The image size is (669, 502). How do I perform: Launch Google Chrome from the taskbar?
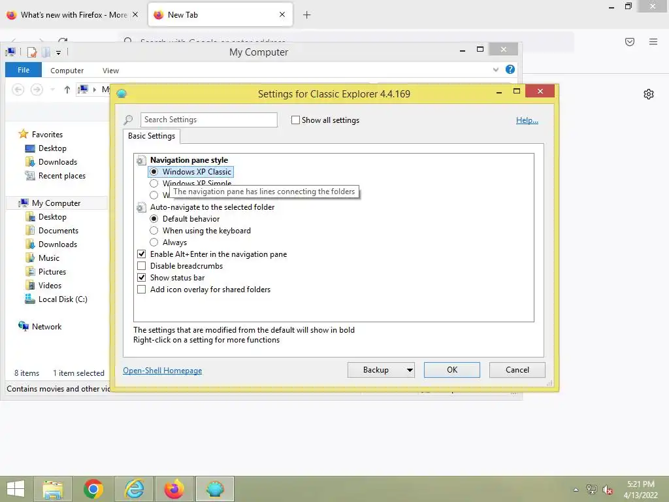[93, 489]
